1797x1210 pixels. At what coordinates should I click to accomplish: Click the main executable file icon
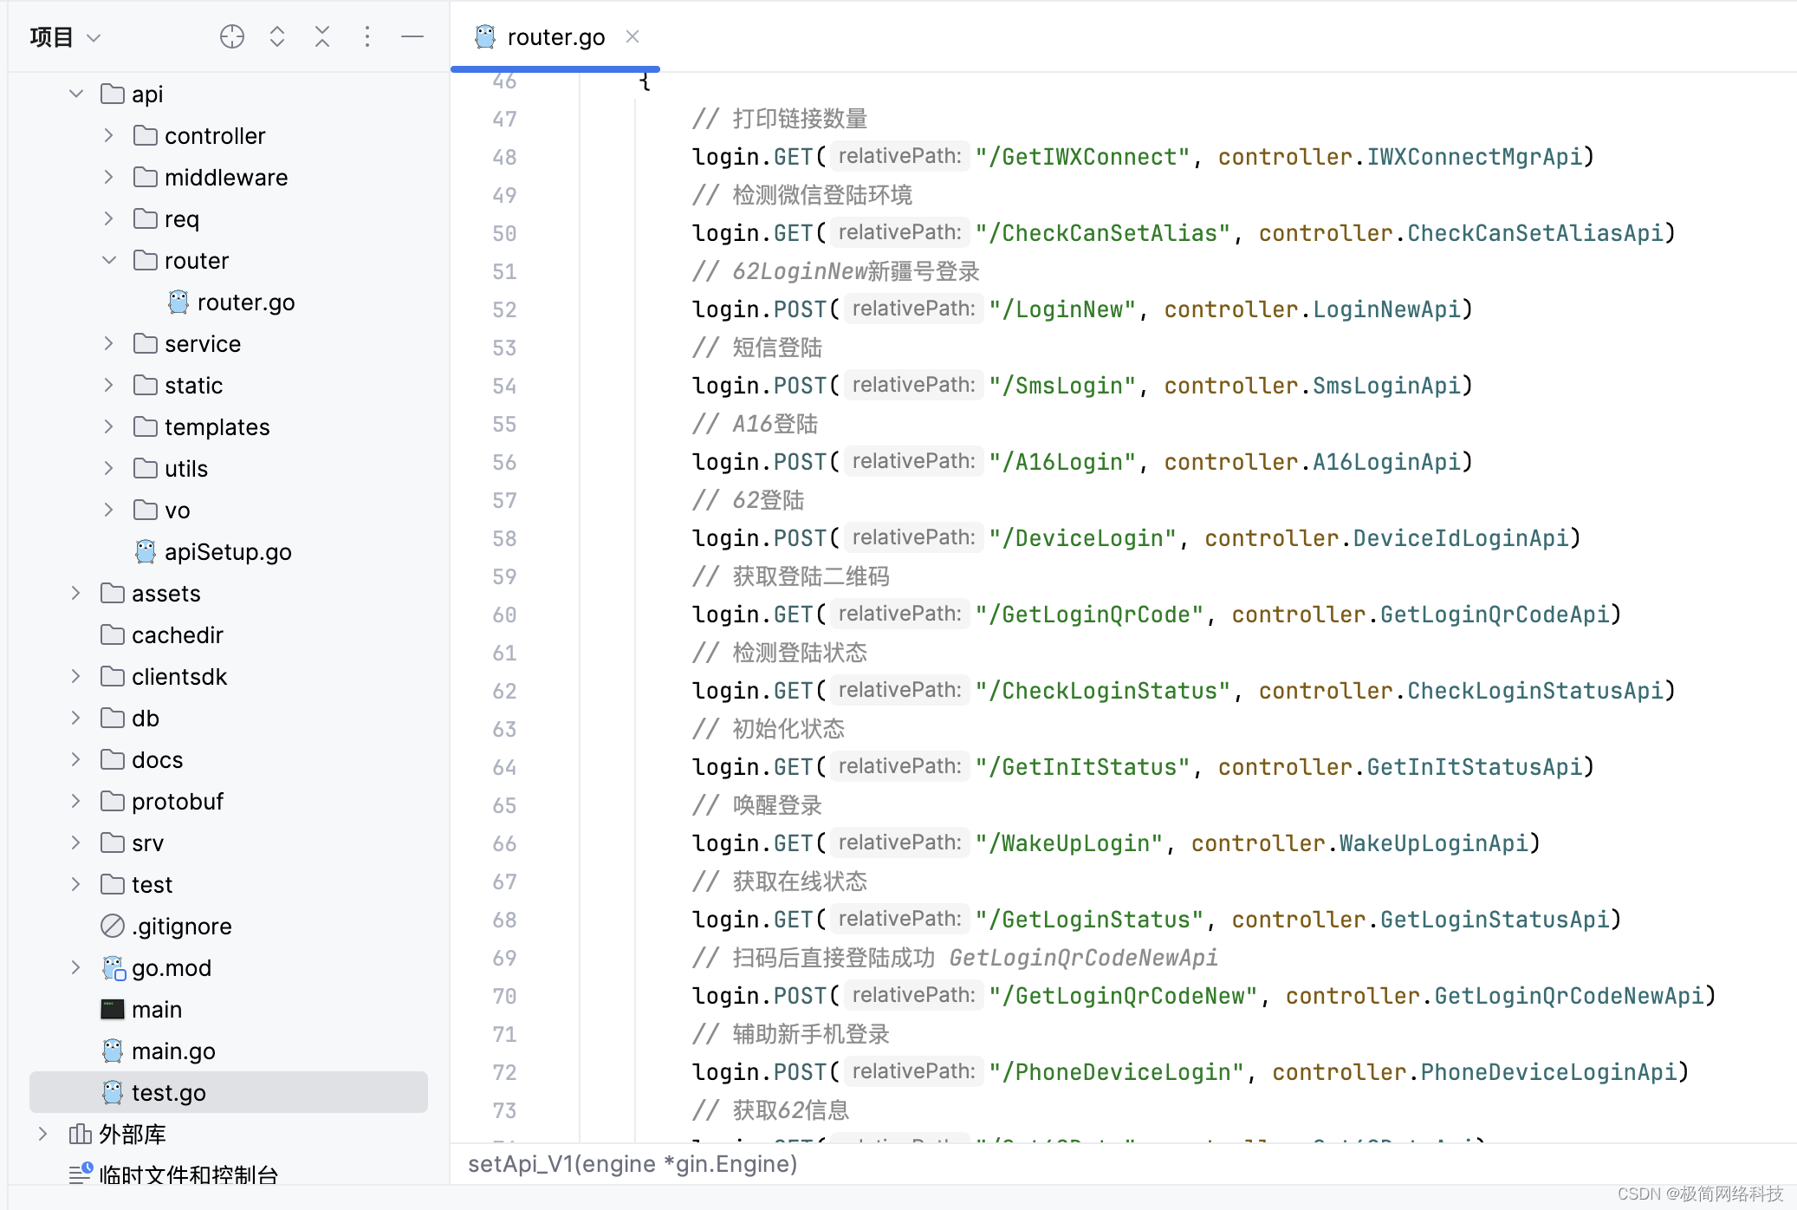tap(113, 1009)
